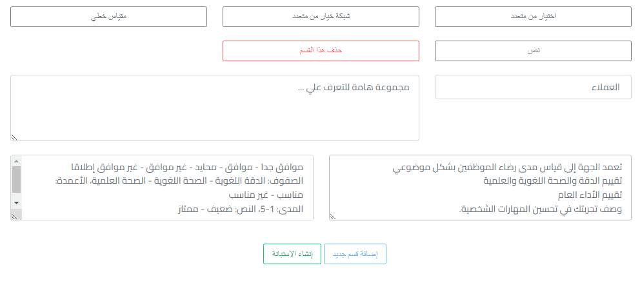Click the options textarea scrollbar up arrow
The image size is (640, 281).
tap(16, 160)
